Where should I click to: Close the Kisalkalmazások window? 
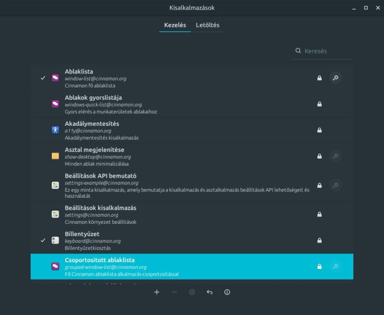tap(378, 8)
